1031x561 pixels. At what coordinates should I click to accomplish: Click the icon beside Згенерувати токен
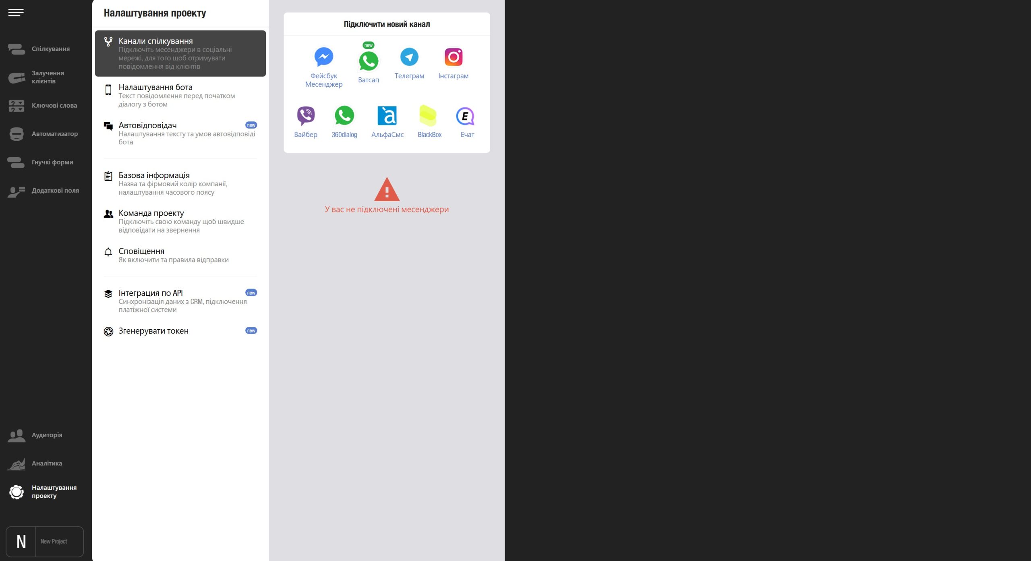[x=108, y=332]
